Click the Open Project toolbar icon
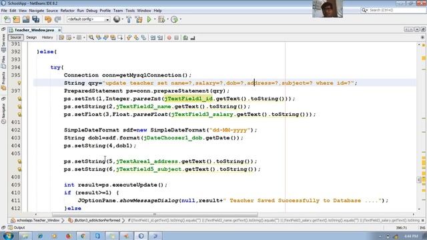The width and height of the screenshot is (427, 240). (26, 19)
